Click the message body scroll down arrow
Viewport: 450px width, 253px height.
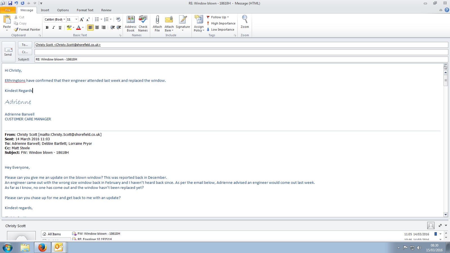pos(445,214)
